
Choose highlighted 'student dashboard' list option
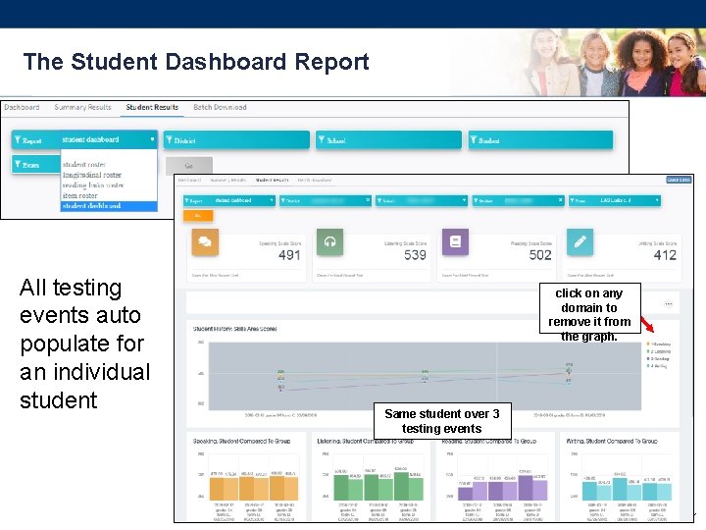tap(109, 206)
